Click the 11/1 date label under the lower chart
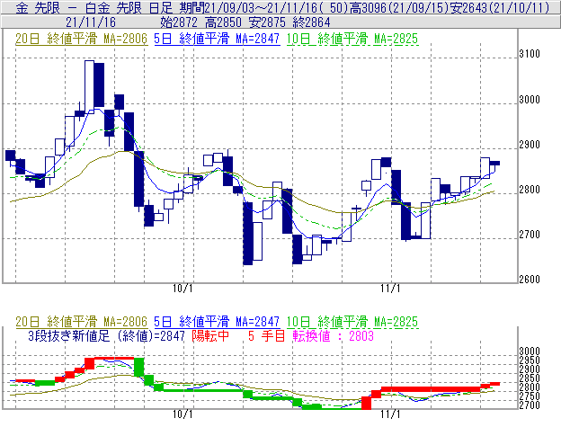 click(x=390, y=414)
